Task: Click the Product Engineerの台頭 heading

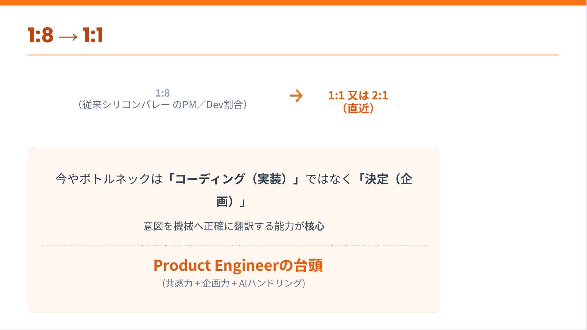Action: (238, 265)
